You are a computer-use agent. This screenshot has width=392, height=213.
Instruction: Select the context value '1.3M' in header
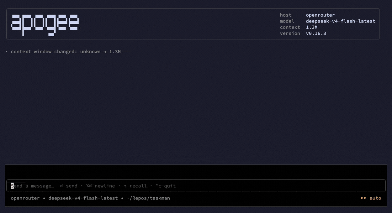click(x=312, y=27)
